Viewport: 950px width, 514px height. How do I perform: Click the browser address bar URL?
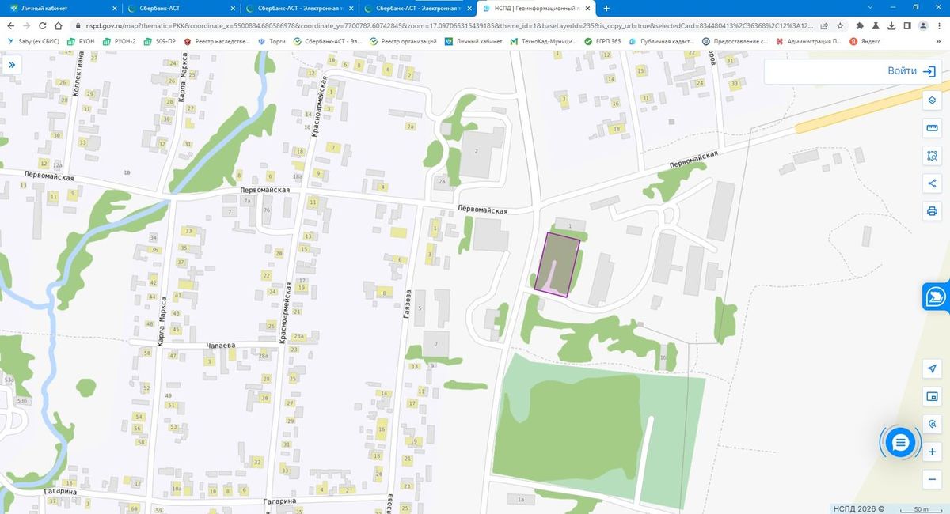(447, 25)
